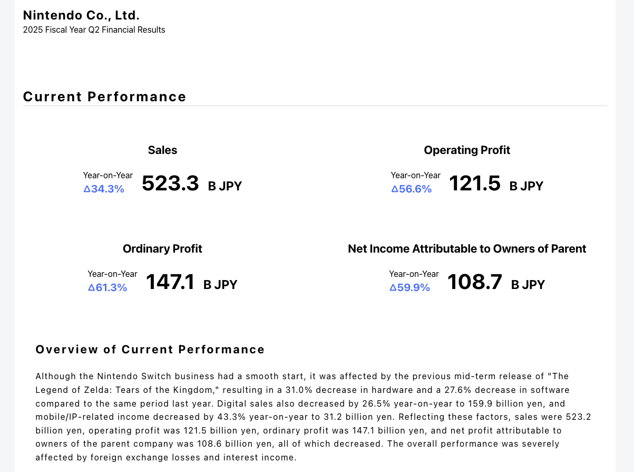Click the Ordinary Profit label

pos(162,249)
